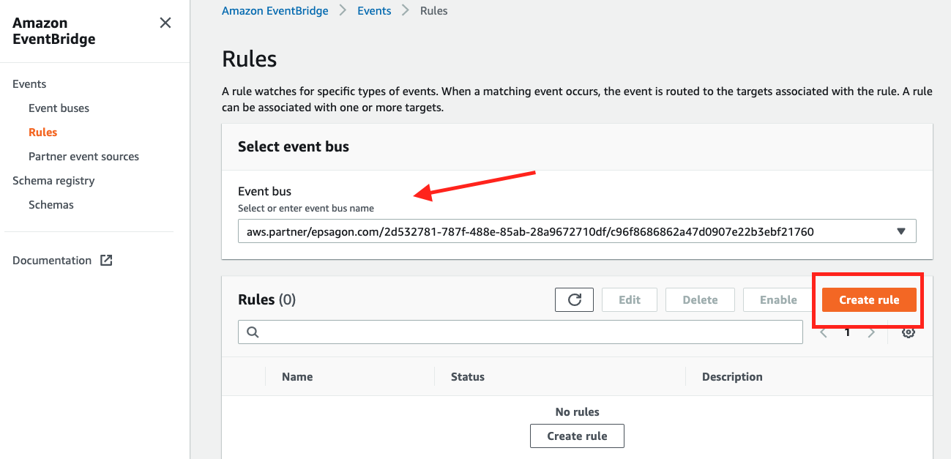This screenshot has width=951, height=459.
Task: Click the Delete button
Action: (700, 299)
